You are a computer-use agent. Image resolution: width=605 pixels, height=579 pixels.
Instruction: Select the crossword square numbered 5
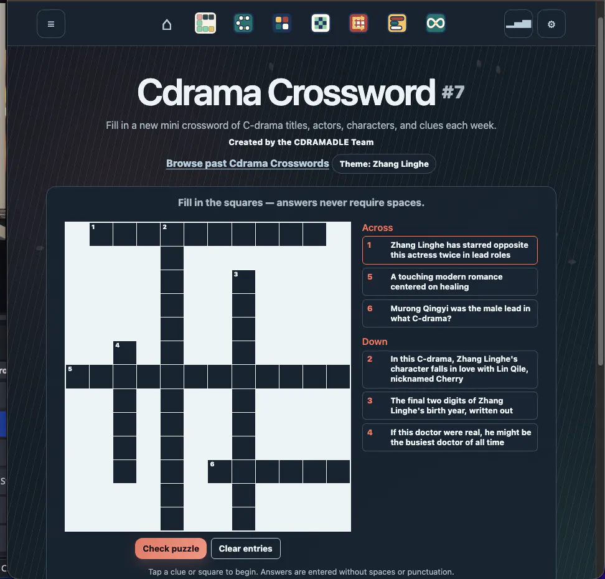77,376
